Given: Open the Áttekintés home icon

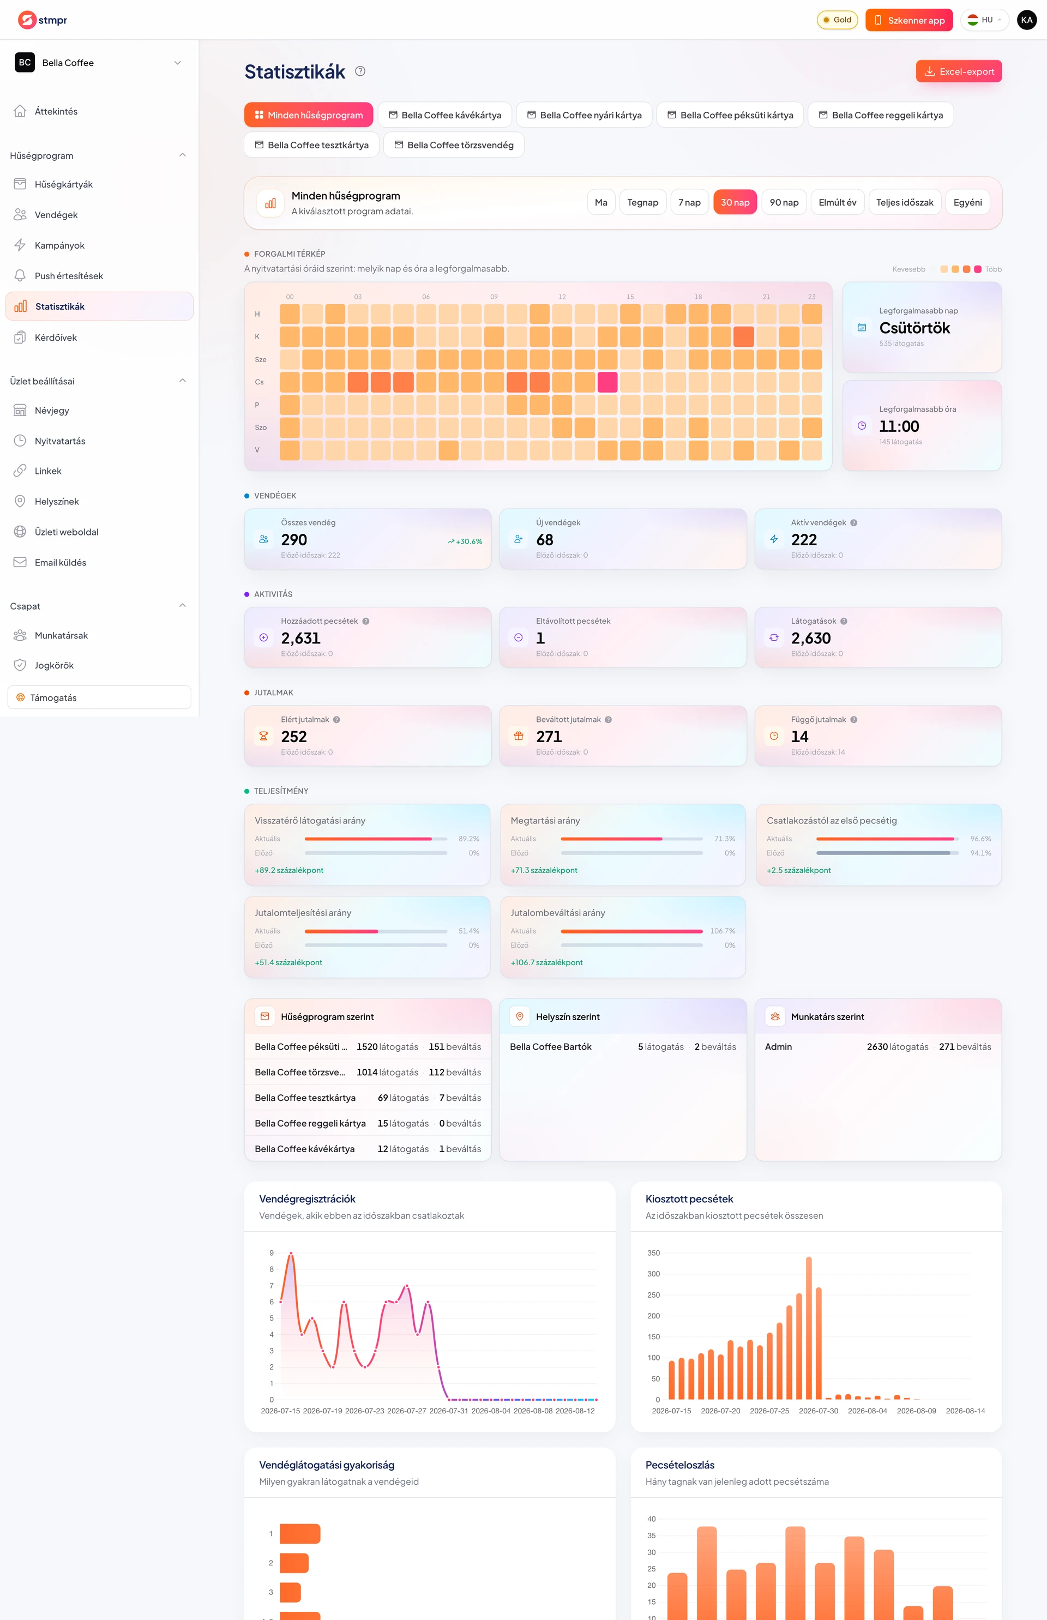Looking at the screenshot, I should tap(20, 111).
